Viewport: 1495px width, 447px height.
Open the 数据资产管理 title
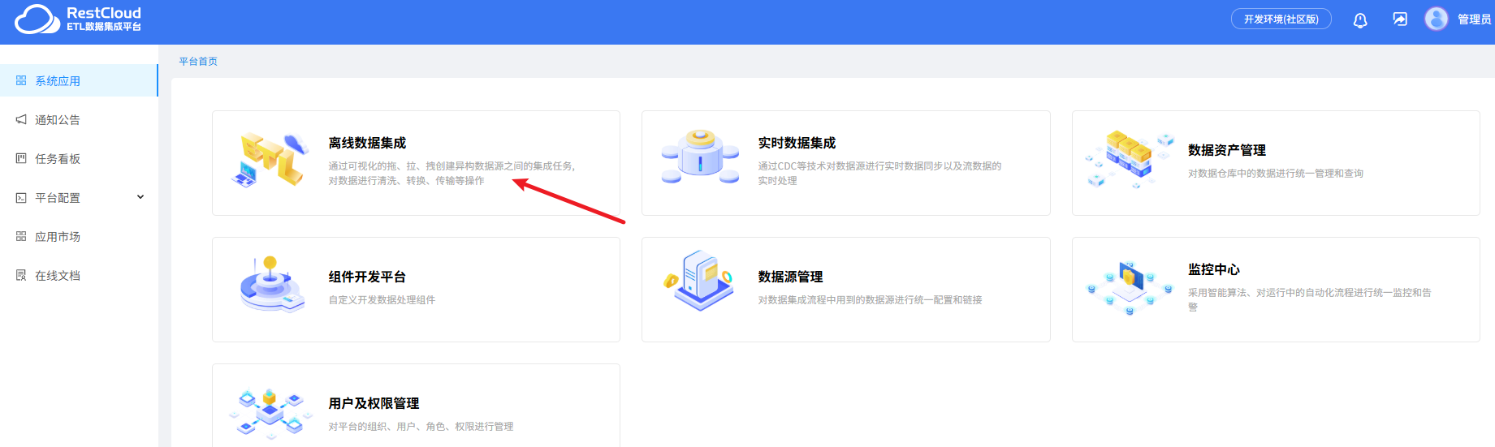pyautogui.click(x=1227, y=150)
